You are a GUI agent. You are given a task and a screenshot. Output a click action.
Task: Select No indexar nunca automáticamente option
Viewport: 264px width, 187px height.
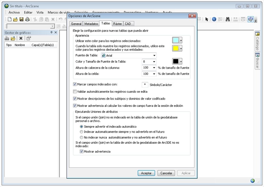pos(82,138)
